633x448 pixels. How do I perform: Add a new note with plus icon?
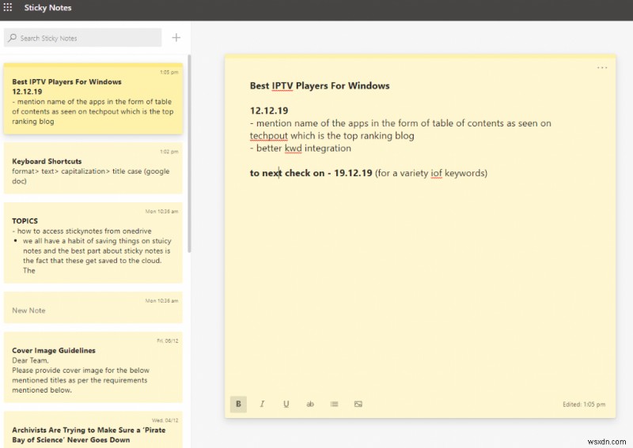(x=176, y=38)
